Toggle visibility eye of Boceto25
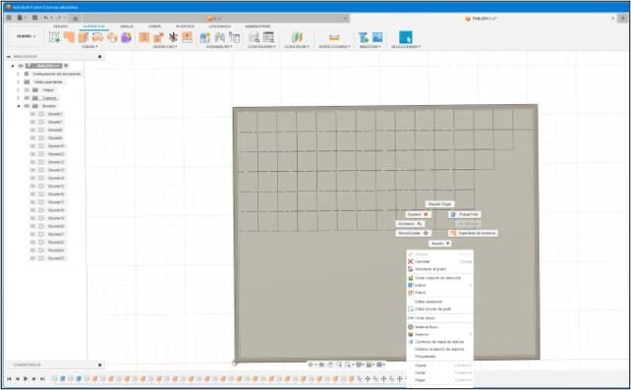The width and height of the screenshot is (631, 390). tap(33, 258)
